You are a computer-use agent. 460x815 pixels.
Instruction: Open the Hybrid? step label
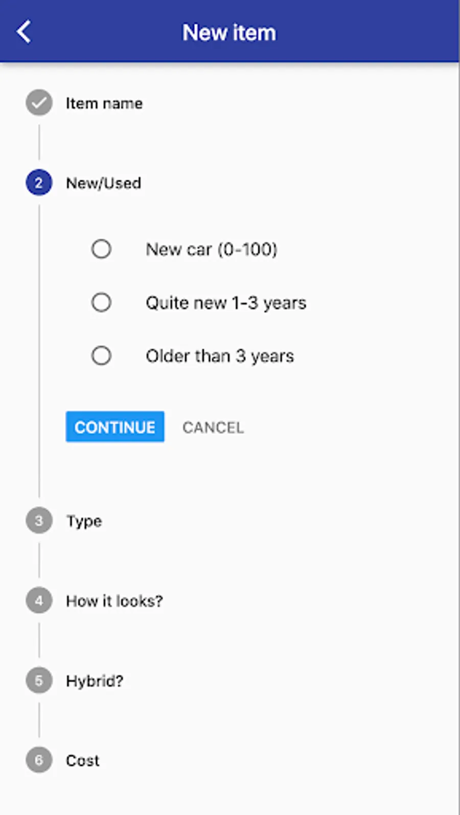tap(95, 681)
